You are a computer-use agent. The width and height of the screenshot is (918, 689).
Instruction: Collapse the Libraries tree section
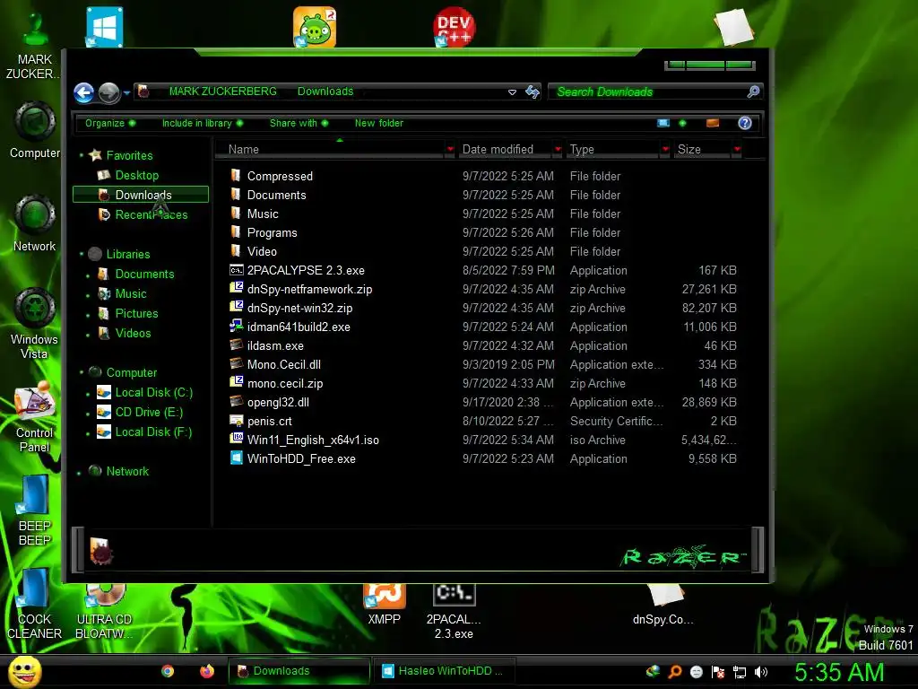[x=82, y=254]
